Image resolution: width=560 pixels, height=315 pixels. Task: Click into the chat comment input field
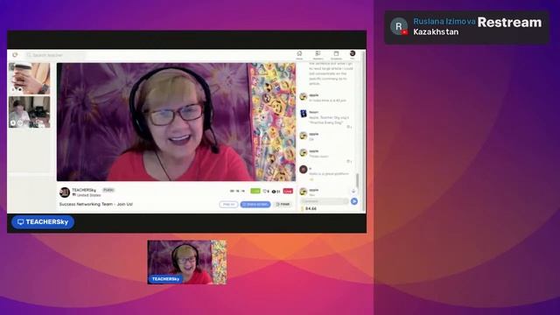tap(325, 201)
